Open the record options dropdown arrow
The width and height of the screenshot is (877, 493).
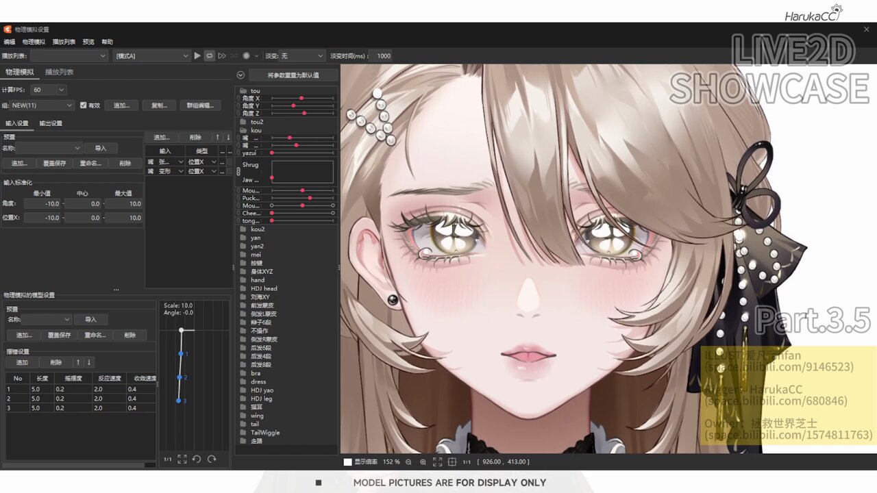[256, 56]
